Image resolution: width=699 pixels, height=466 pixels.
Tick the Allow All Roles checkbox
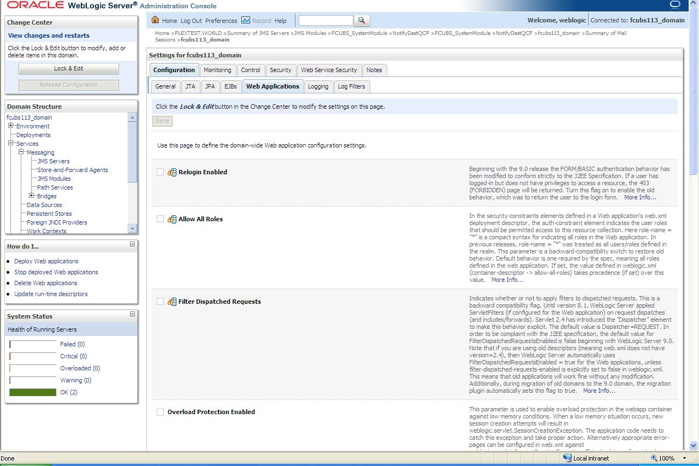(x=160, y=219)
